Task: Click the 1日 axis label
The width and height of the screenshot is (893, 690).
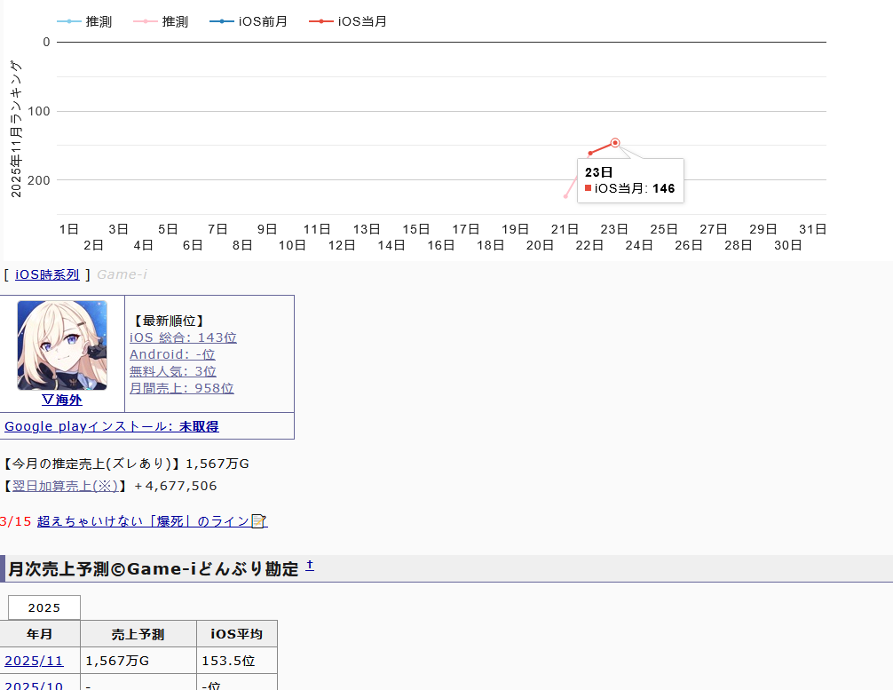Action: pos(69,229)
